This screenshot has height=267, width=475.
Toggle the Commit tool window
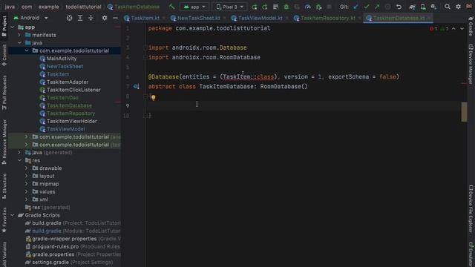click(4, 55)
